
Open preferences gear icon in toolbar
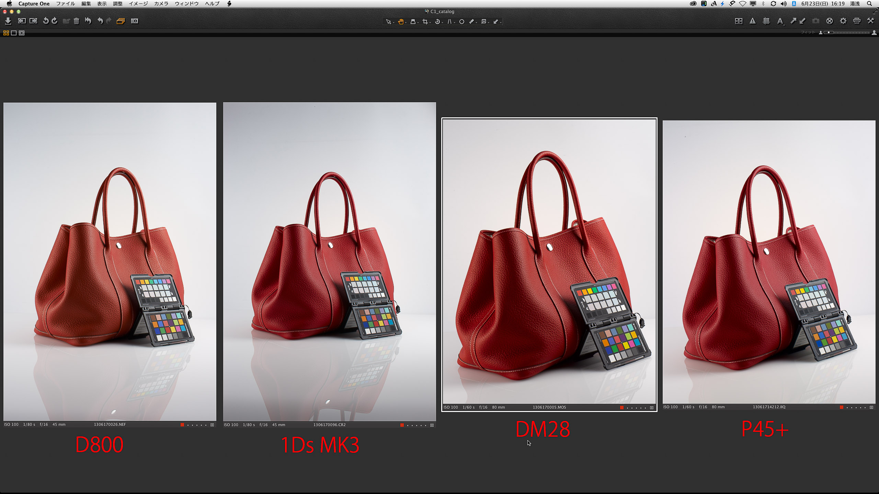[x=843, y=21]
